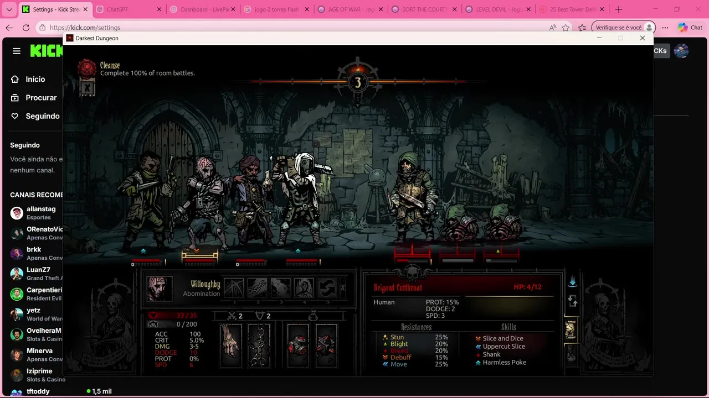Open Minerva channel in sidebar
The width and height of the screenshot is (709, 398).
tap(36, 354)
